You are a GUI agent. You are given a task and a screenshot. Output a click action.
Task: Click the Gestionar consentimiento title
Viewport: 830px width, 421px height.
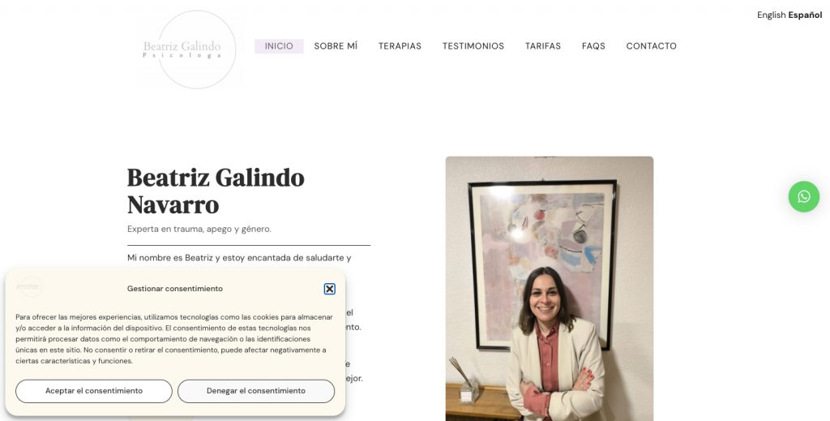tap(175, 289)
